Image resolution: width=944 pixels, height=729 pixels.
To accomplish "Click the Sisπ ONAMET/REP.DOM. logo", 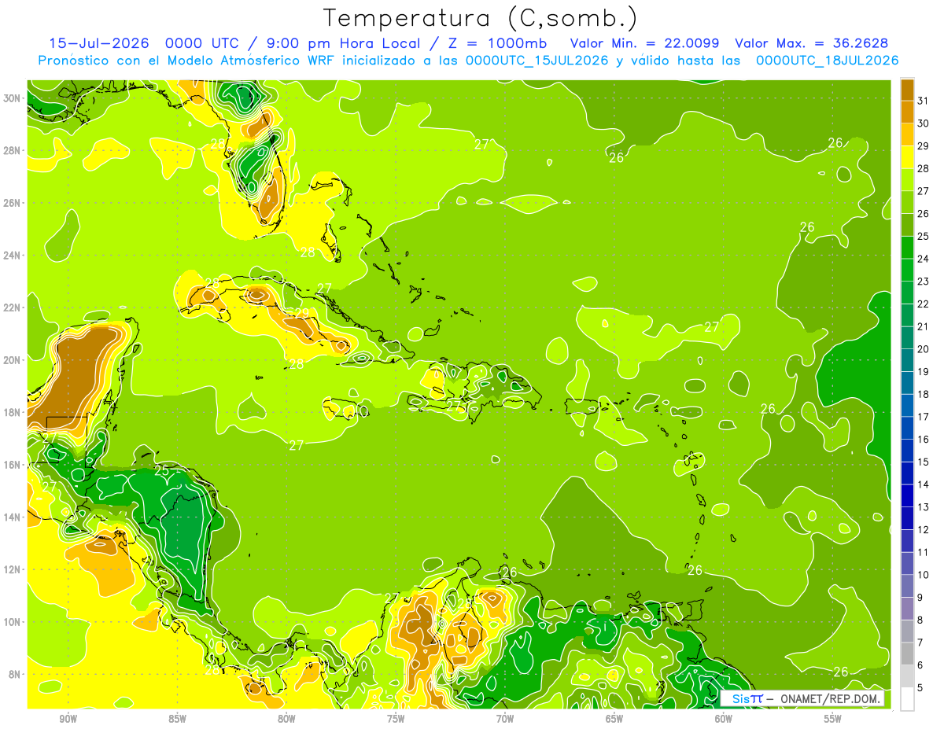I will pyautogui.click(x=802, y=698).
